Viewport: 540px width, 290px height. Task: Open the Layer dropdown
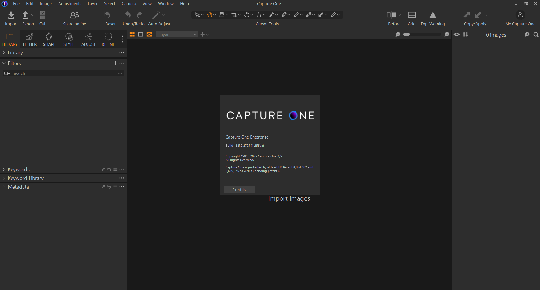point(177,34)
